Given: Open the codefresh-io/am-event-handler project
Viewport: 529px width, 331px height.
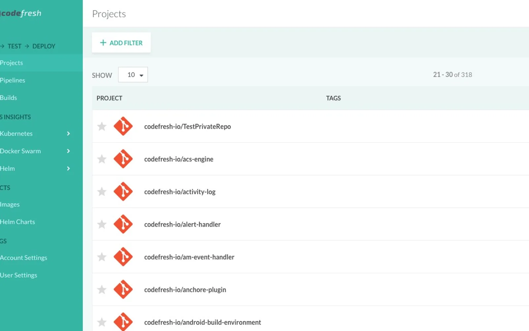Looking at the screenshot, I should 189,257.
